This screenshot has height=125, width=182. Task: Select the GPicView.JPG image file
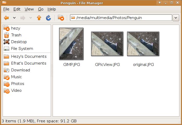pyautogui.click(x=107, y=44)
